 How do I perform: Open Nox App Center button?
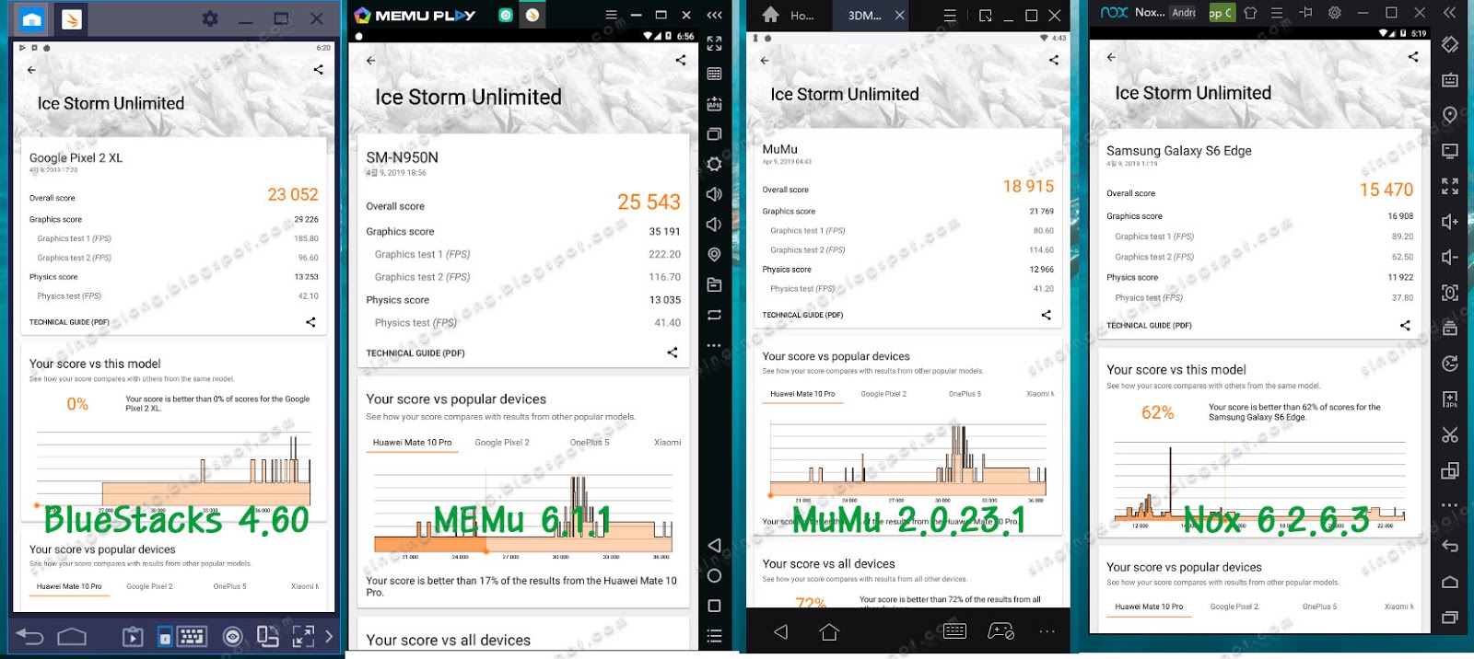(1222, 13)
